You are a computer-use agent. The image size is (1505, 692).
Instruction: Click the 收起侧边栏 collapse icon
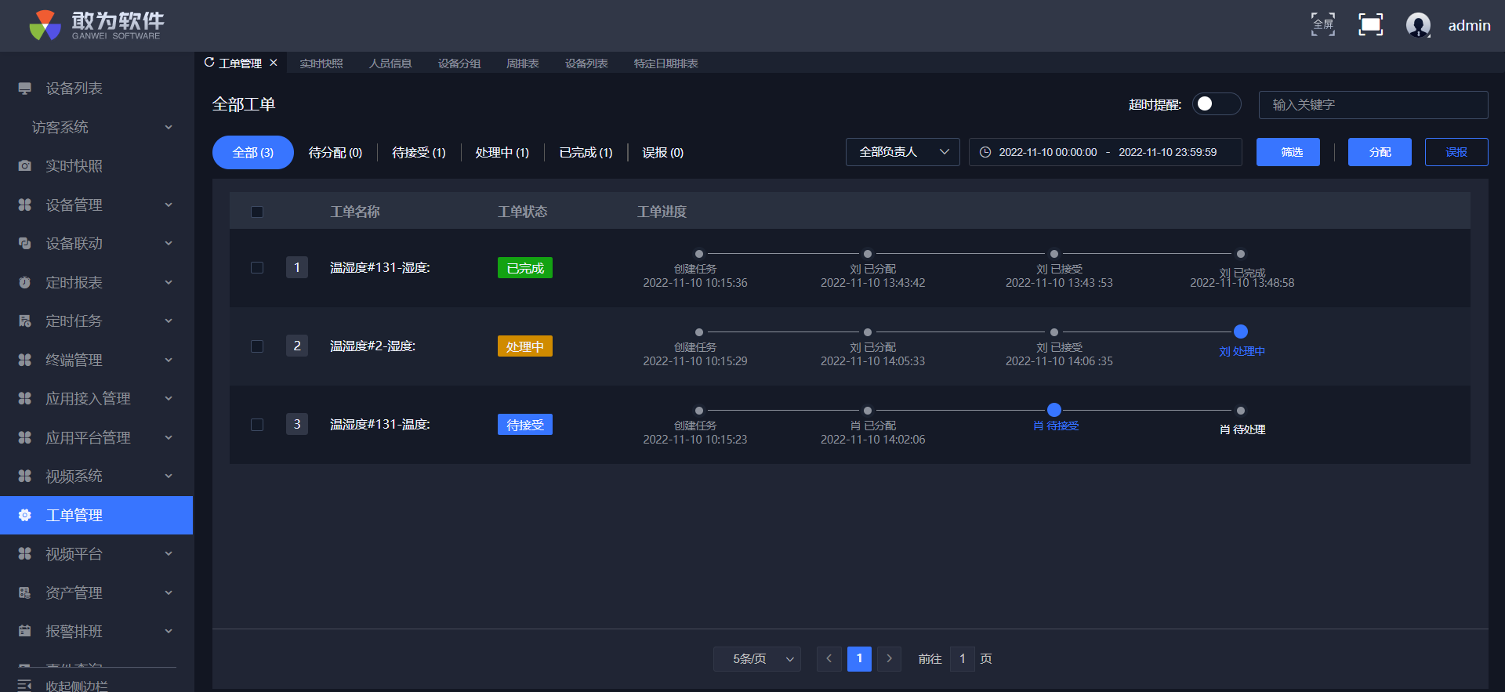(25, 685)
